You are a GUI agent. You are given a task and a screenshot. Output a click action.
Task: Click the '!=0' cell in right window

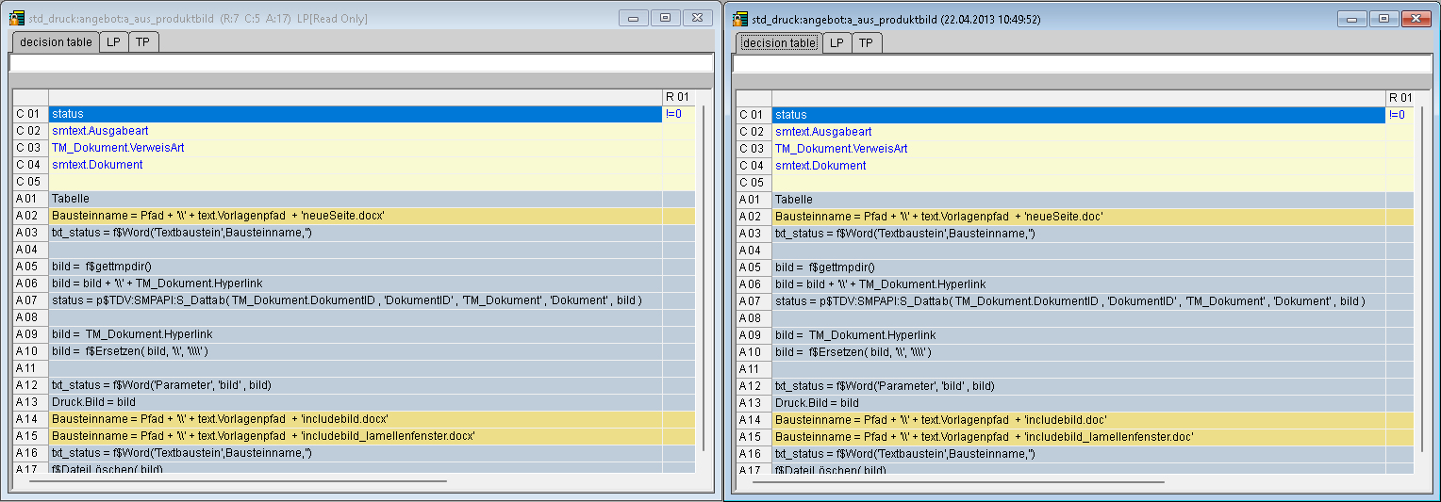pyautogui.click(x=1401, y=115)
